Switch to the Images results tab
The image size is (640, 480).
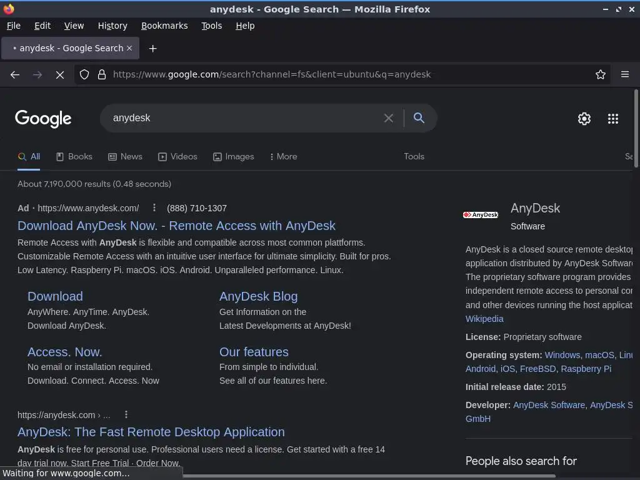[234, 156]
